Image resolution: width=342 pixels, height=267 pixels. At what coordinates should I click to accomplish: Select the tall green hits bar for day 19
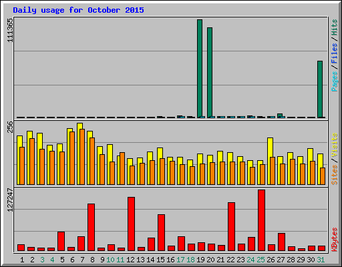click(200, 69)
